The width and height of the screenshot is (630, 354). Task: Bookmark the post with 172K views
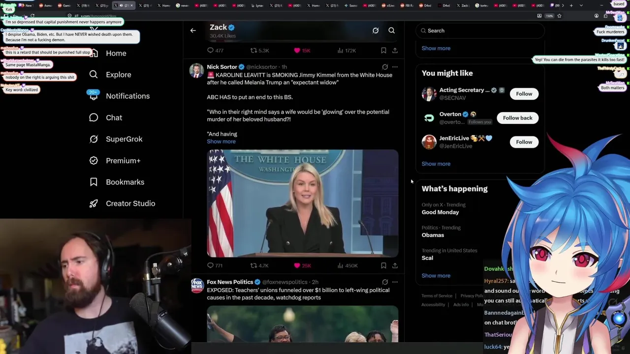pyautogui.click(x=383, y=50)
